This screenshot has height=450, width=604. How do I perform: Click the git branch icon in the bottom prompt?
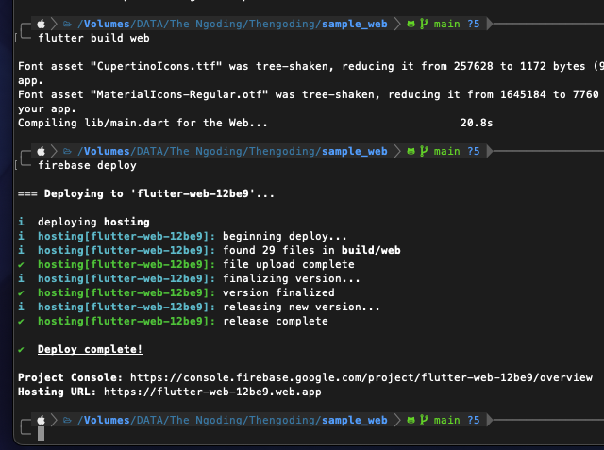424,420
